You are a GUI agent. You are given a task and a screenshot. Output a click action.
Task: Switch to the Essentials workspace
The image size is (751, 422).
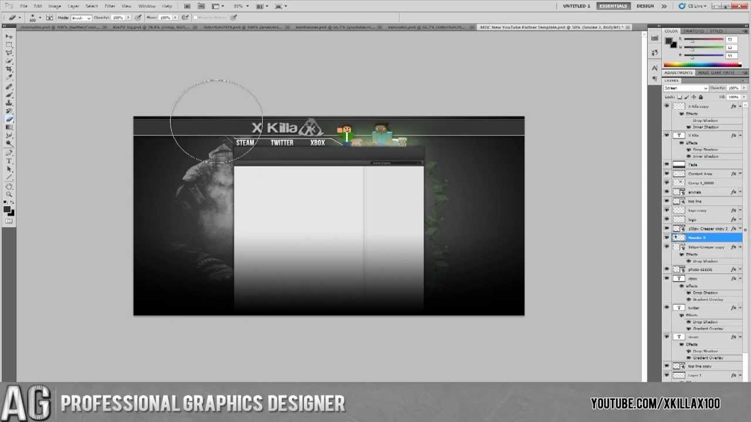[613, 6]
